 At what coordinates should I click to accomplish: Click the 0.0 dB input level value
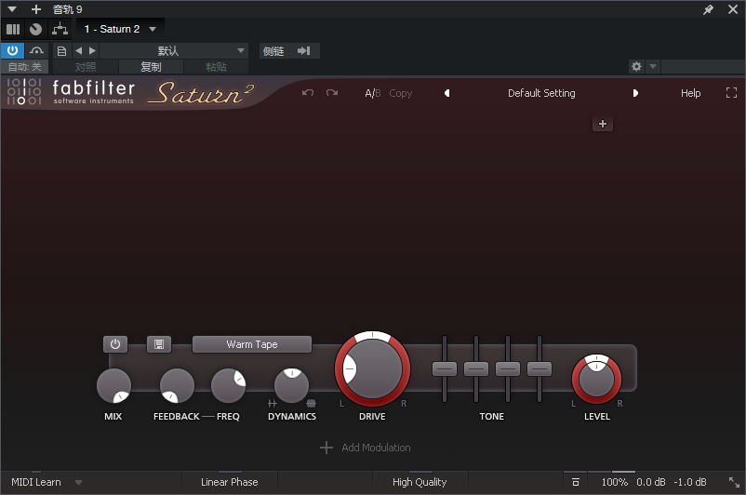651,482
